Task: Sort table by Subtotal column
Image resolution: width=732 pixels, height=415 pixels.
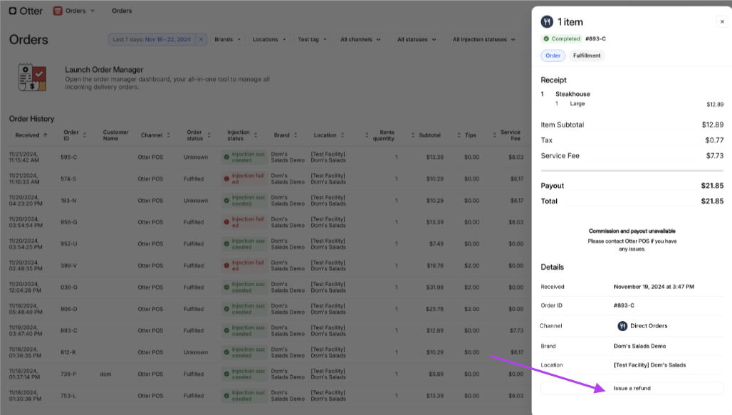Action: pos(433,135)
